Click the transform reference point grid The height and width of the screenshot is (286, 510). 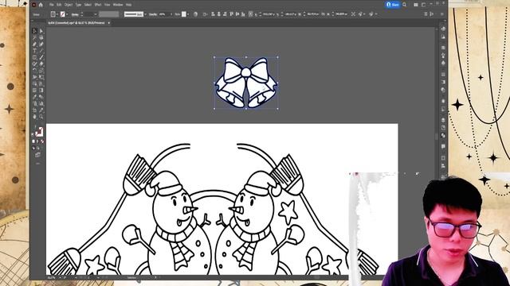pos(251,14)
